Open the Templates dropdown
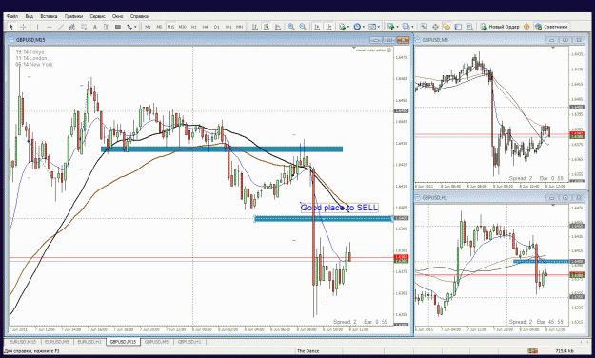 (x=379, y=27)
